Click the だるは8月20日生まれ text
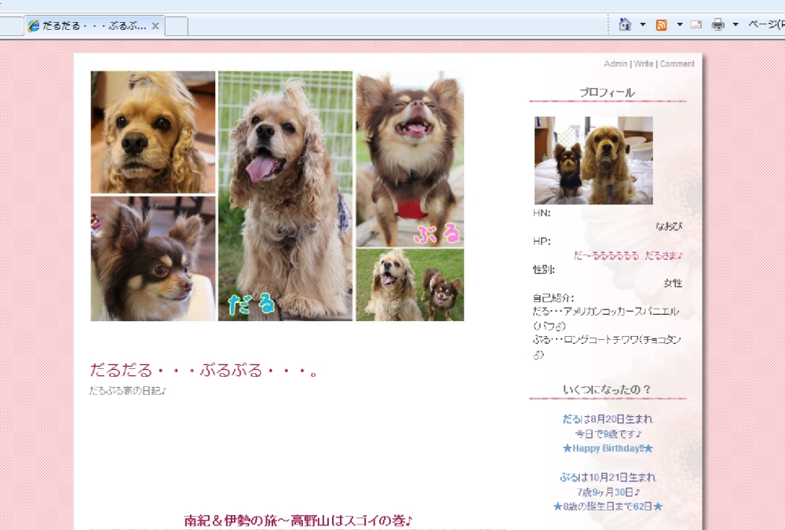Screen dimensions: 785x530 (x=608, y=419)
